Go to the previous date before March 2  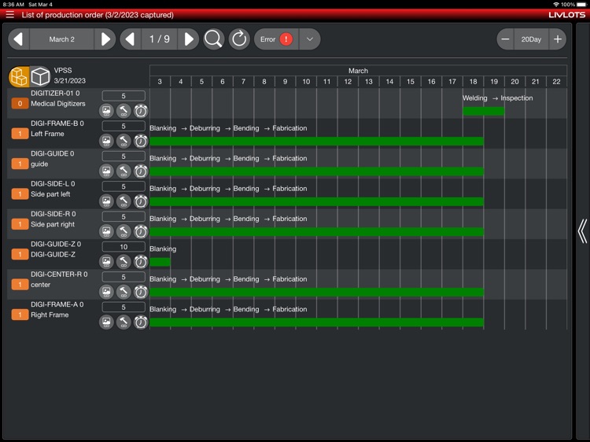(x=18, y=39)
